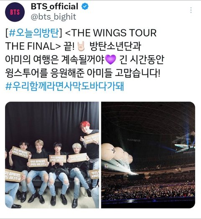Click the word "윙스투어를" in the tweet
This screenshot has width=201, height=219.
(x=26, y=73)
